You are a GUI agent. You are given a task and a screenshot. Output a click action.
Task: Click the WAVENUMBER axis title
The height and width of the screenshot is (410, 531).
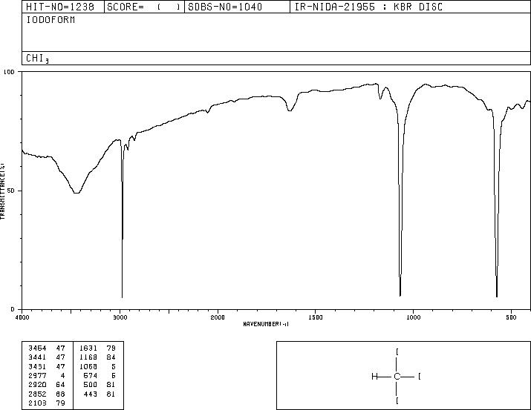point(266,324)
